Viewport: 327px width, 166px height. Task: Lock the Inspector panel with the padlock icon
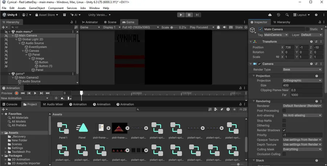click(320, 22)
